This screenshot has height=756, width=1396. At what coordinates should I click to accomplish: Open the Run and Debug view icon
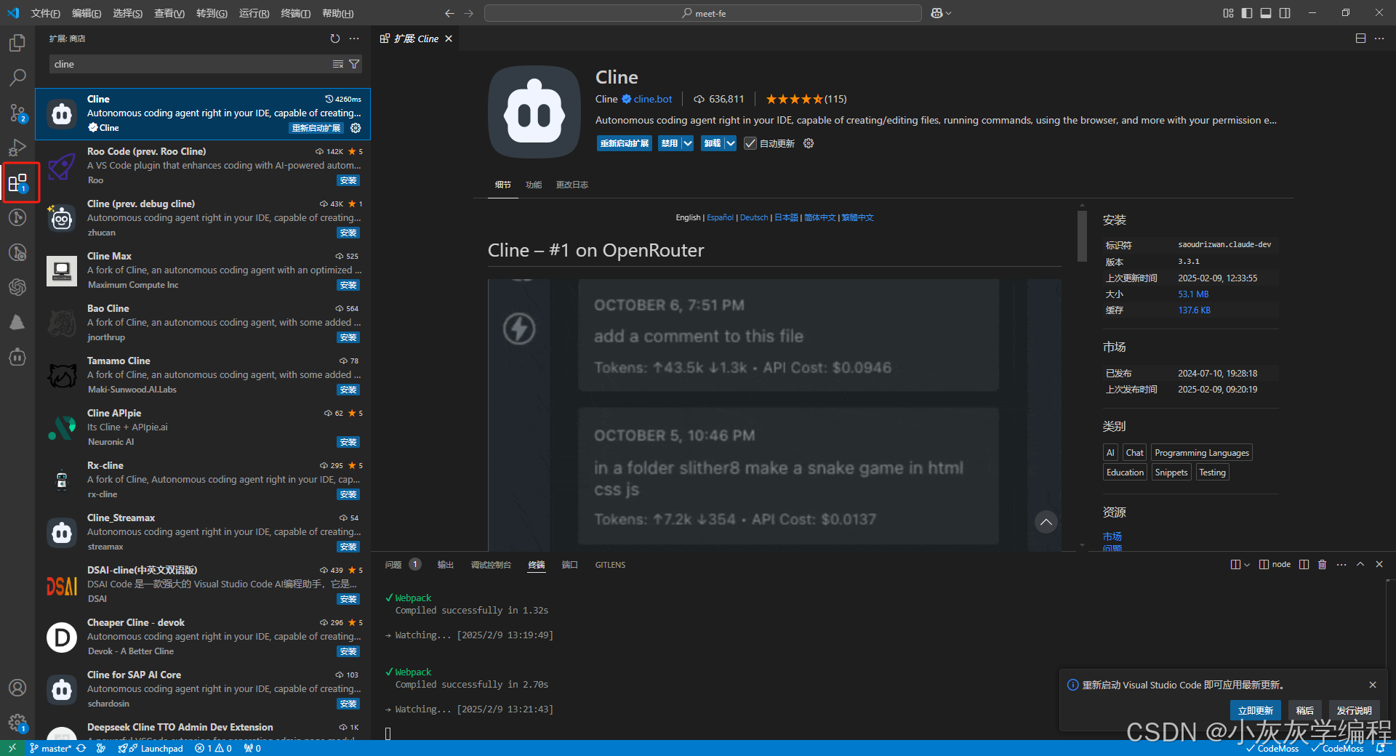point(17,148)
